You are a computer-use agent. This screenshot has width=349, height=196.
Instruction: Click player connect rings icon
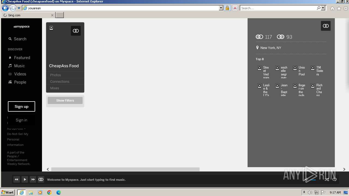tap(41, 179)
